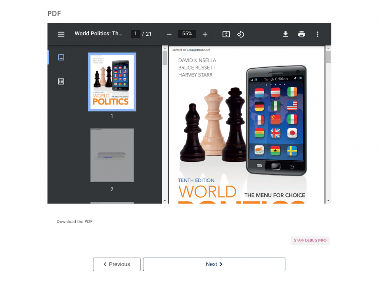The height and width of the screenshot is (283, 380).
Task: Click the page number input field
Action: point(135,34)
